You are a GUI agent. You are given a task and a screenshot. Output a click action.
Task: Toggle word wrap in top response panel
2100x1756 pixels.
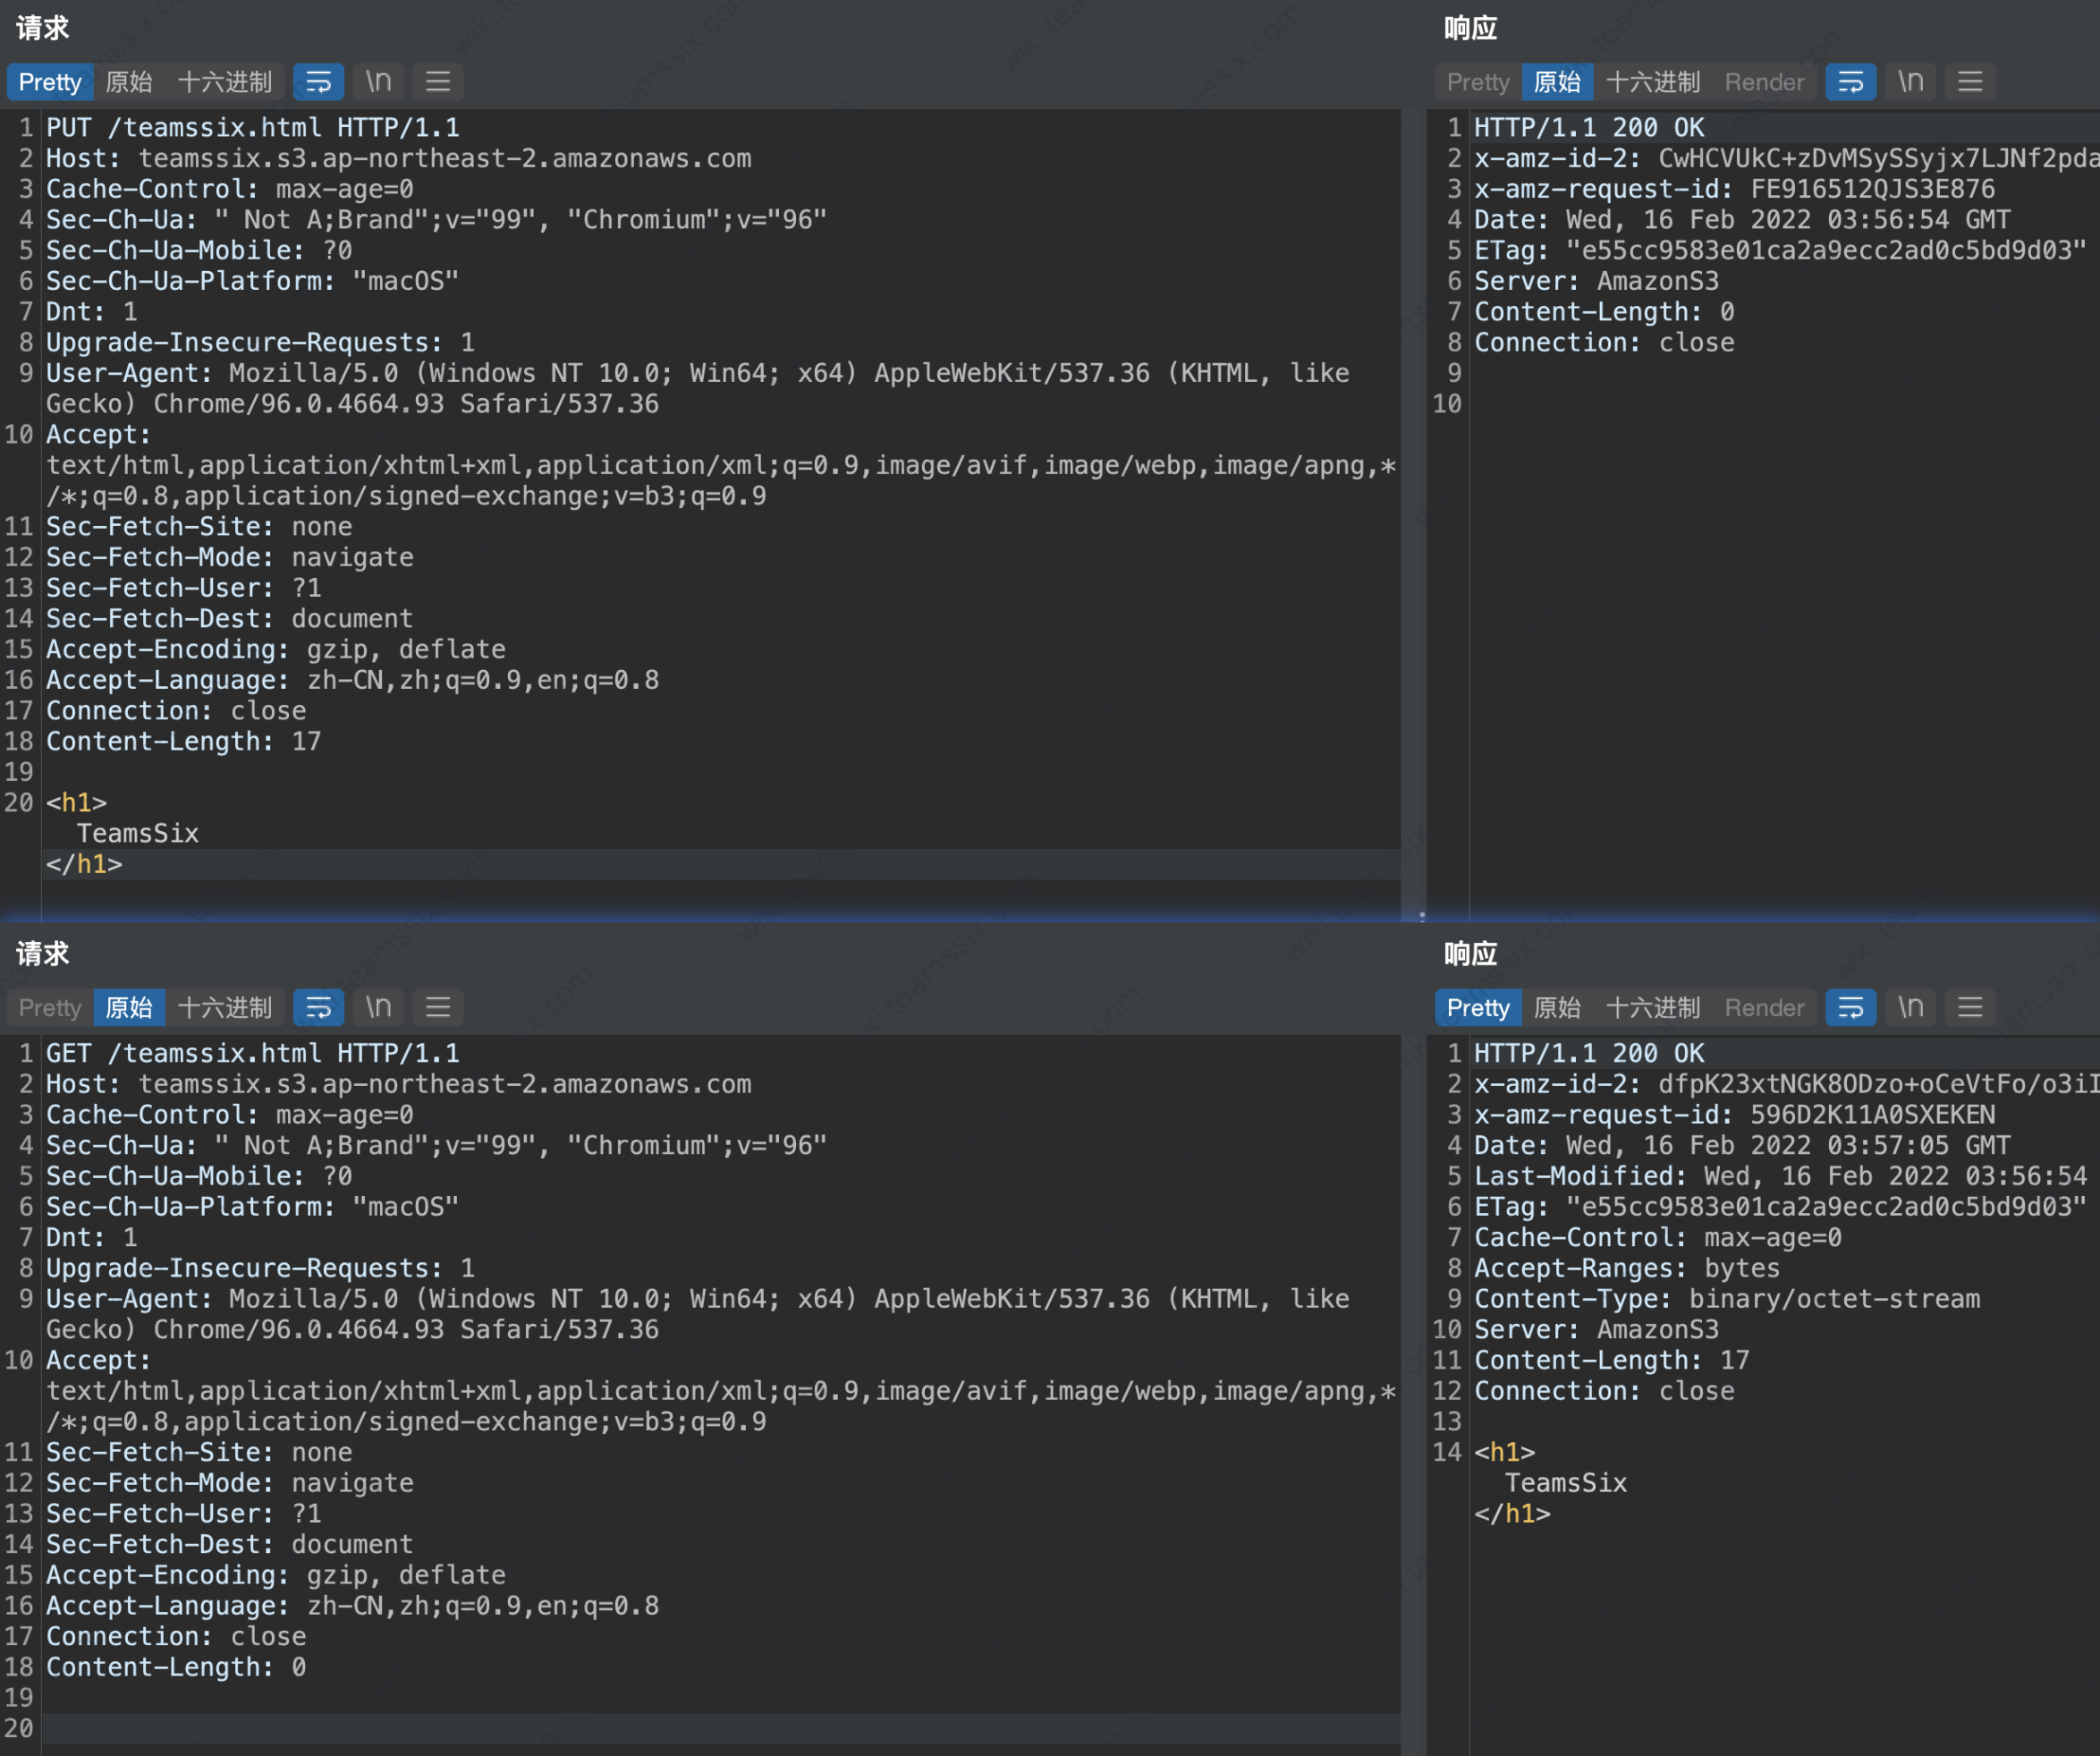pyautogui.click(x=1850, y=82)
